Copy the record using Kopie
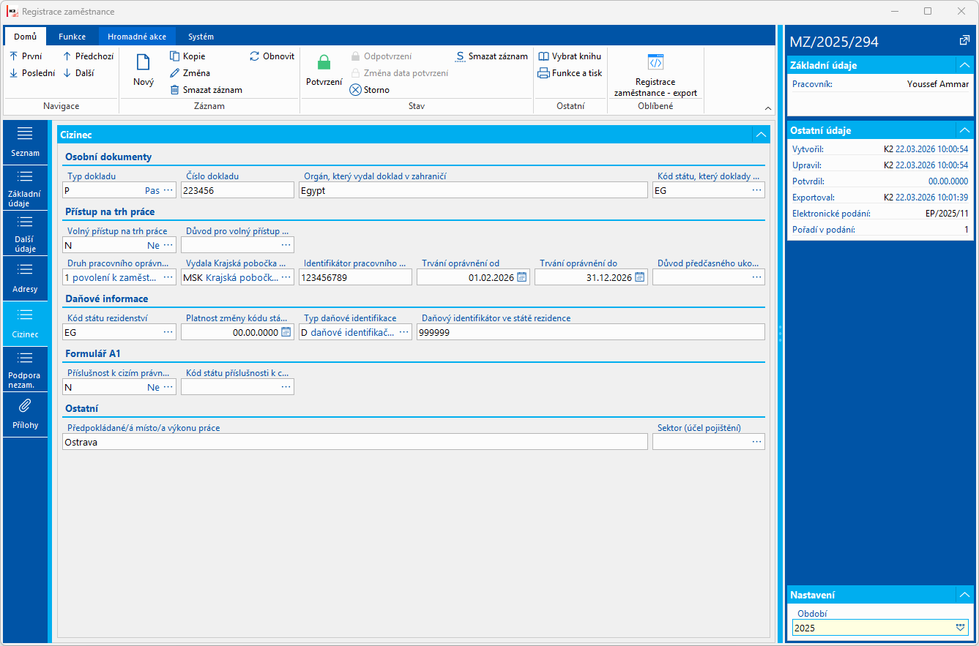979x646 pixels. 187,56
